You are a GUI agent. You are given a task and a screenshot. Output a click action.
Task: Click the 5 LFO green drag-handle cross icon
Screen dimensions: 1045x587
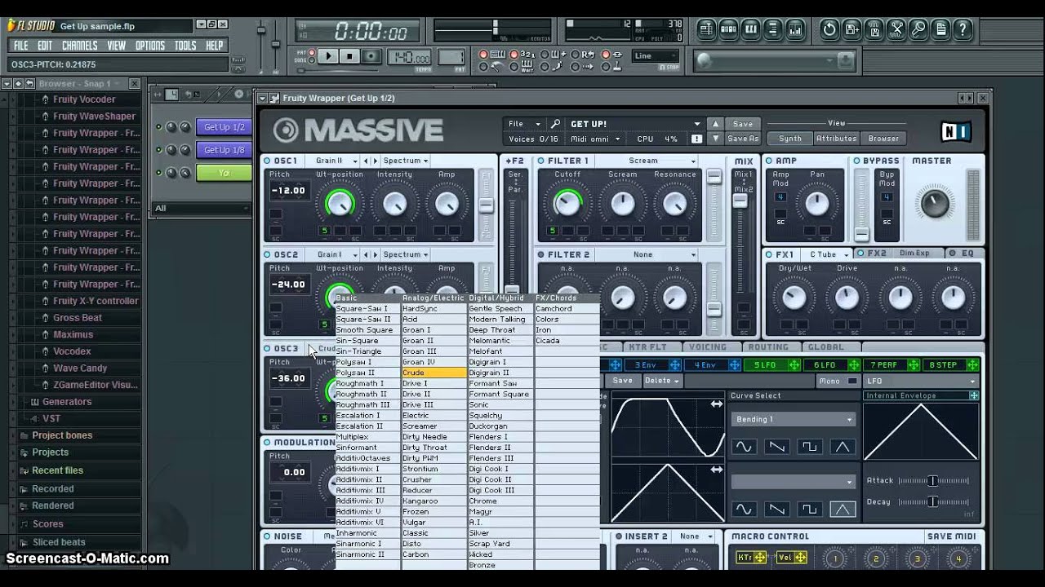tap(793, 365)
